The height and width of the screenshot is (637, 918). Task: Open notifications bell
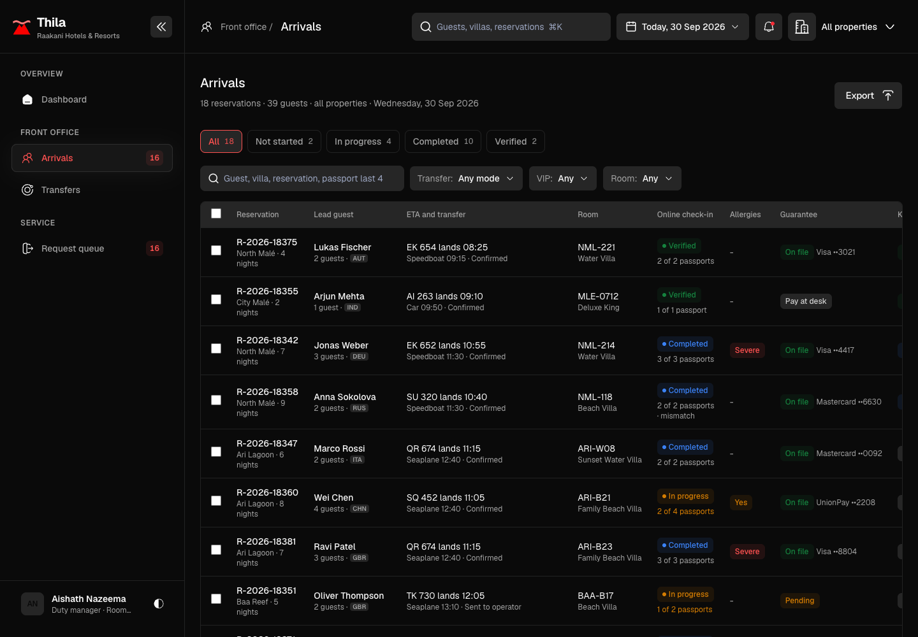[769, 27]
